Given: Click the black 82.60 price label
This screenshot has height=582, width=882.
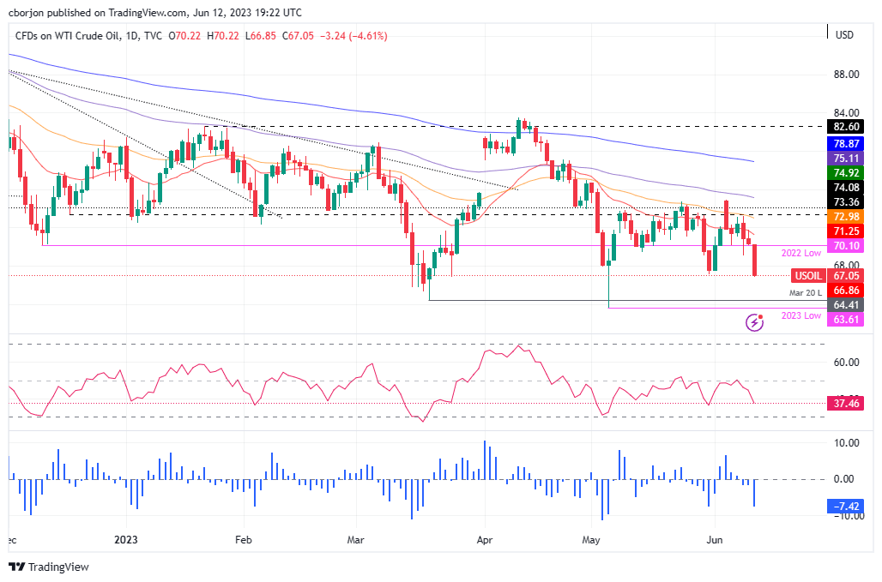Looking at the screenshot, I should [x=844, y=127].
